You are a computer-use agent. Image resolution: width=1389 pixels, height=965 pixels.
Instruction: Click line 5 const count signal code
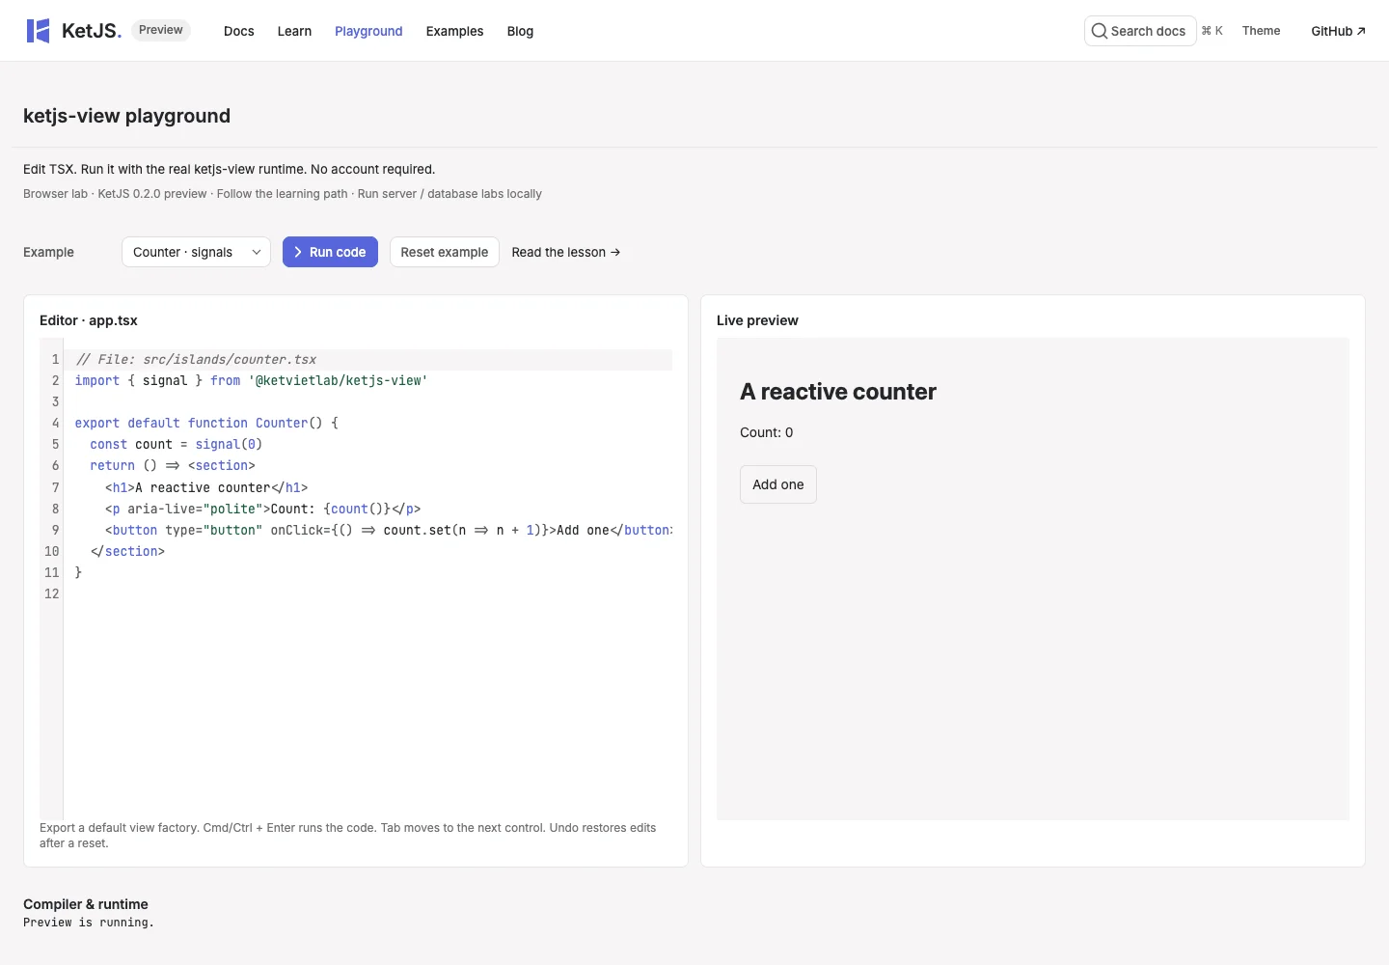177,444
